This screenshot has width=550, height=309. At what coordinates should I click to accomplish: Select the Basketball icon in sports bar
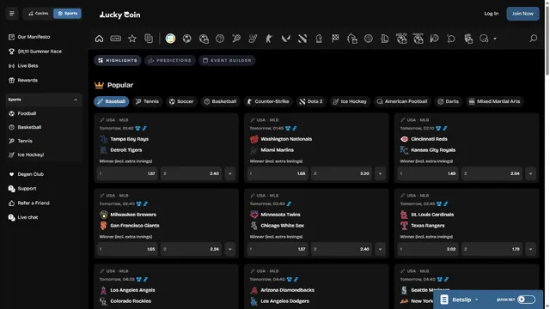click(220, 39)
